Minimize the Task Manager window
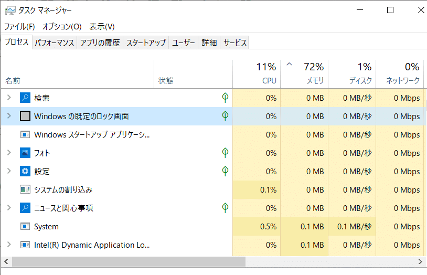This screenshot has height=275, width=427. click(x=360, y=10)
